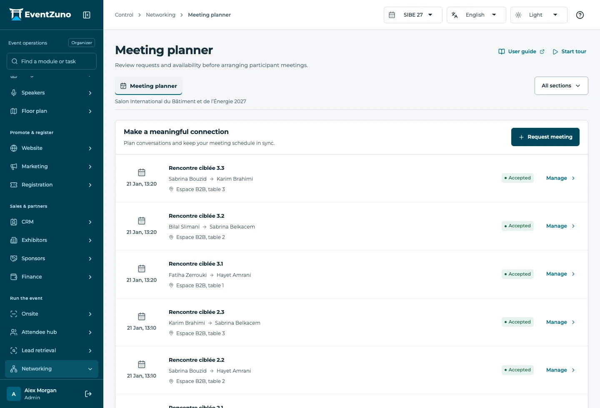Manage the Rencontre ciblée 2.3 meeting
The width and height of the screenshot is (600, 408).
click(560, 322)
